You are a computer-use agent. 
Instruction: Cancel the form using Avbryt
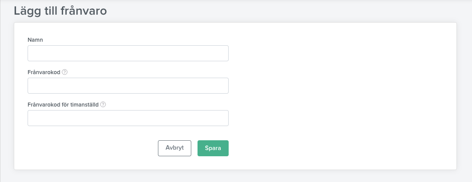click(x=174, y=148)
